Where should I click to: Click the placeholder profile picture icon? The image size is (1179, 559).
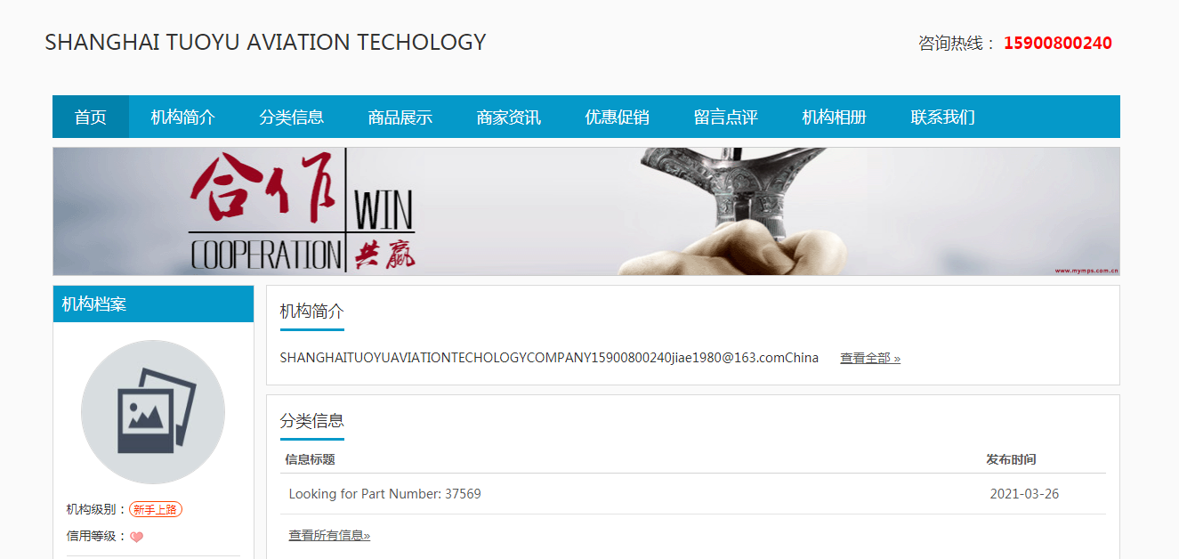pos(153,412)
